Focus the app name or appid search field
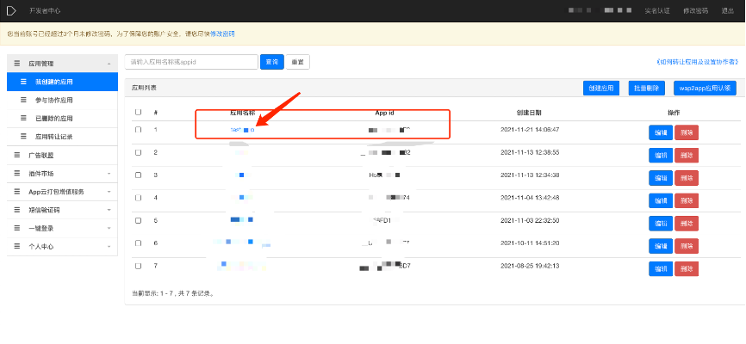 pyautogui.click(x=191, y=62)
